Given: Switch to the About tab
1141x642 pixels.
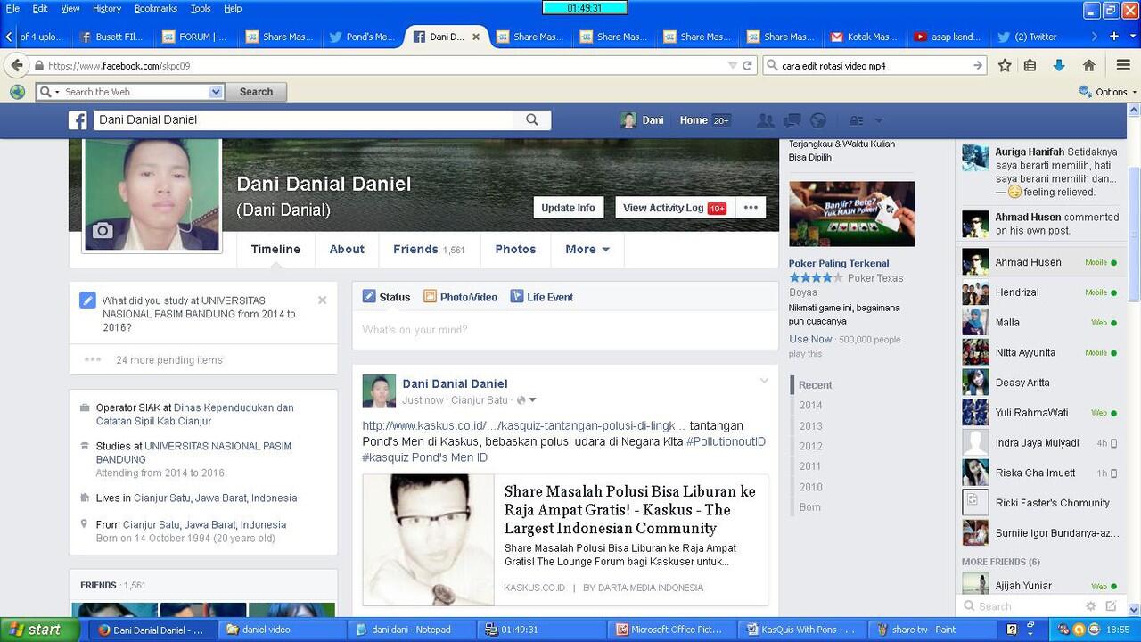Looking at the screenshot, I should click(x=347, y=250).
